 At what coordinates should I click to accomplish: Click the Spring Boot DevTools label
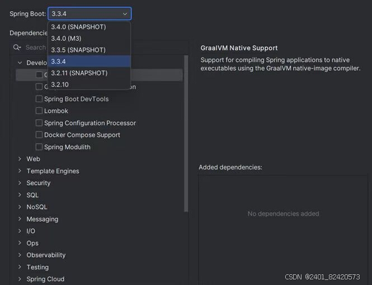[77, 99]
